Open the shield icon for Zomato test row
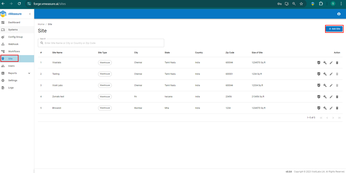The width and height of the screenshot is (346, 173). 319,97
